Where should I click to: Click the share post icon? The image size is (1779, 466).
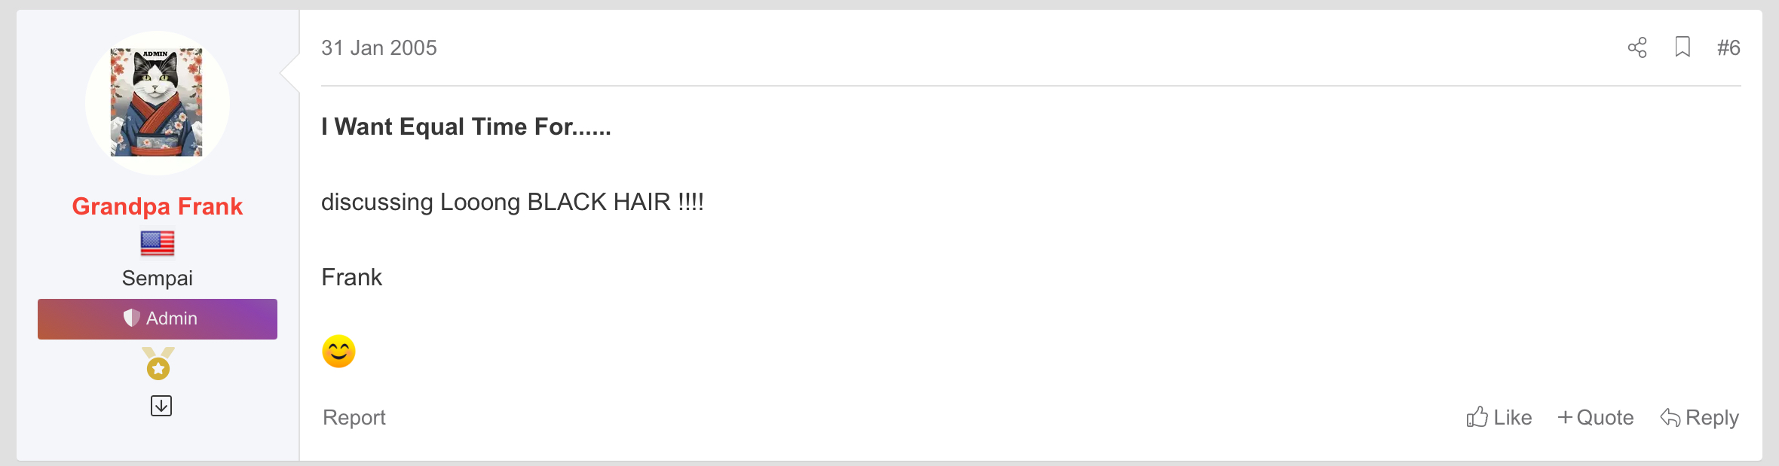click(x=1637, y=47)
